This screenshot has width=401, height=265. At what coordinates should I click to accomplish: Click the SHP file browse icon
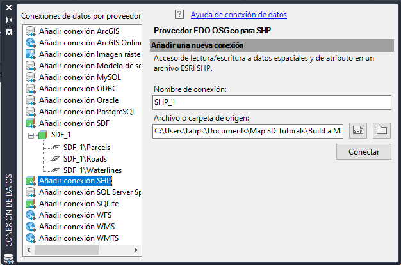(x=358, y=130)
